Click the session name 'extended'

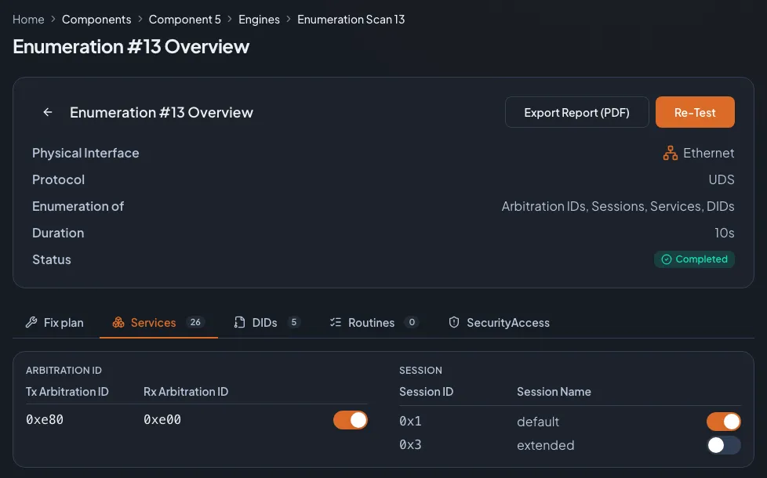545,445
